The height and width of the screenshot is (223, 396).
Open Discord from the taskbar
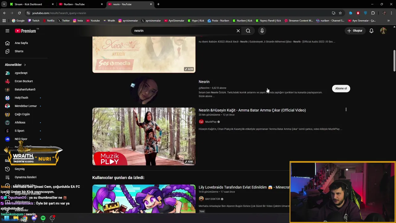(34, 218)
